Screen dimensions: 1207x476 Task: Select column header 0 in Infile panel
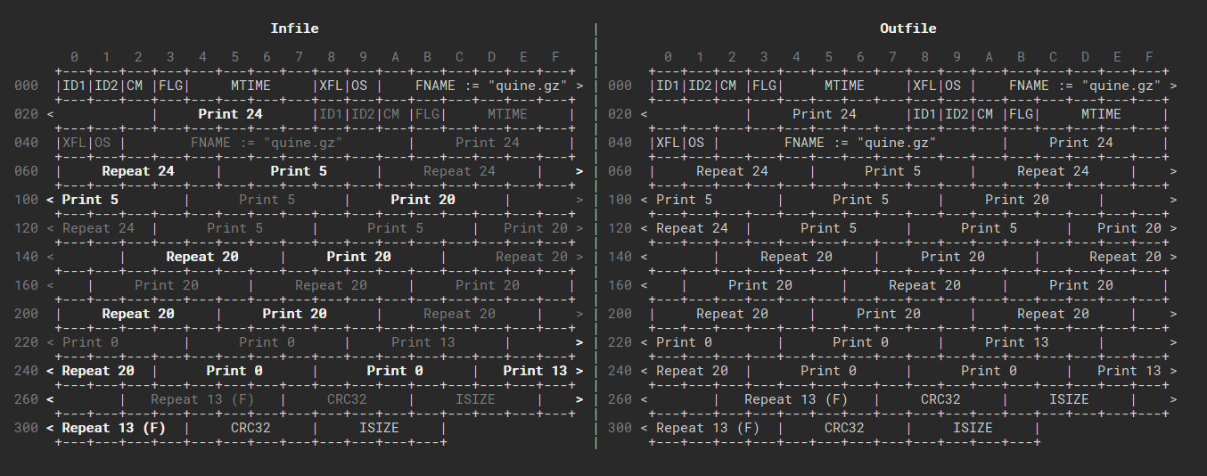tap(74, 57)
